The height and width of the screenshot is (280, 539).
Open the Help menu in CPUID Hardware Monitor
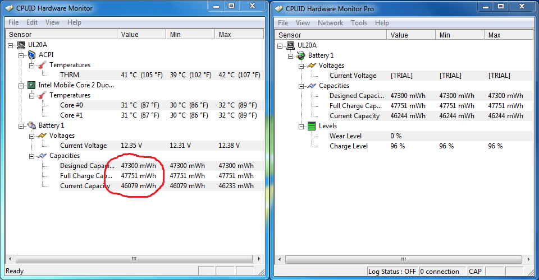click(74, 22)
